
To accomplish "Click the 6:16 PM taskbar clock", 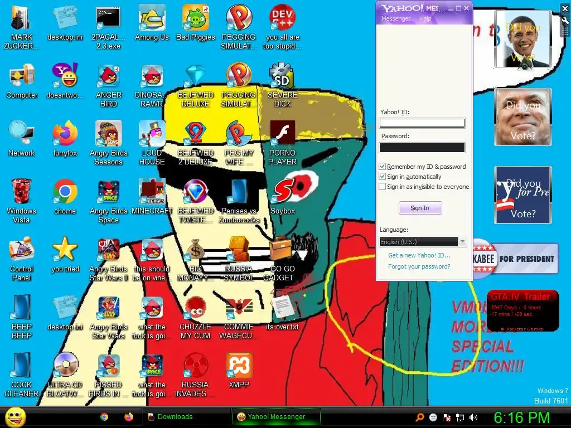I will point(521,417).
